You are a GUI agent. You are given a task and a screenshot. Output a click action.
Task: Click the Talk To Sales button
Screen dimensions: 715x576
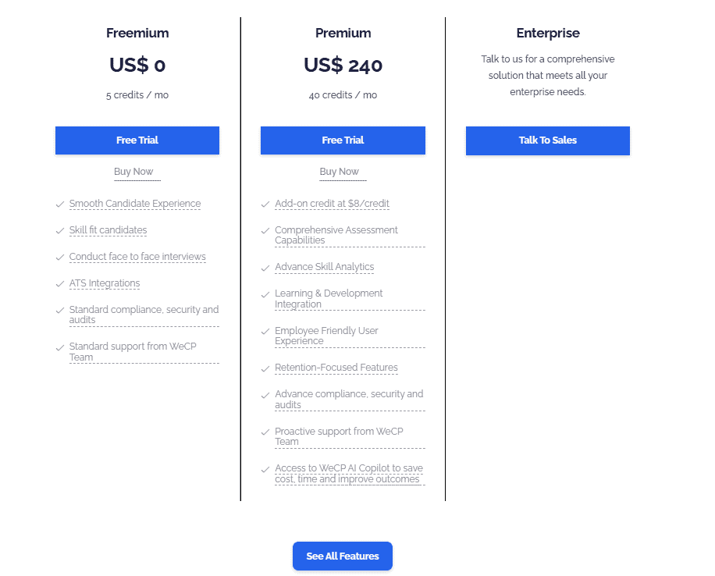[547, 140]
